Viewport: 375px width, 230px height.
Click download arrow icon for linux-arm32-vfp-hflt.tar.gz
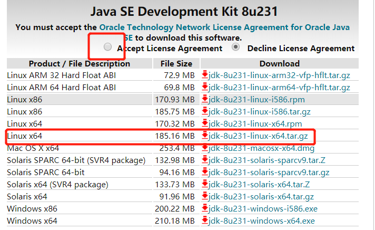pos(205,75)
